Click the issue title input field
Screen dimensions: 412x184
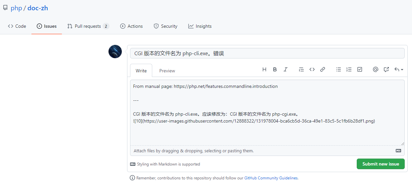click(x=267, y=53)
